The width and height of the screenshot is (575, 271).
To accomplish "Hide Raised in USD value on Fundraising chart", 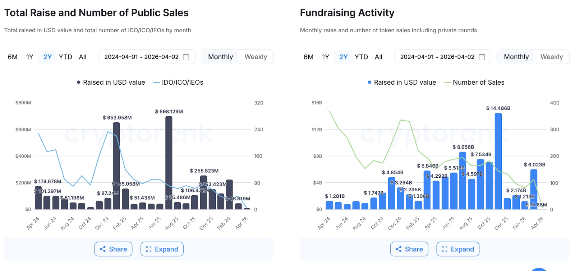I will (x=401, y=83).
